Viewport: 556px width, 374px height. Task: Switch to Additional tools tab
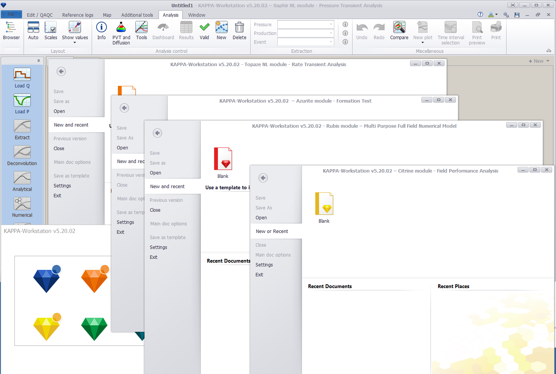tap(137, 15)
